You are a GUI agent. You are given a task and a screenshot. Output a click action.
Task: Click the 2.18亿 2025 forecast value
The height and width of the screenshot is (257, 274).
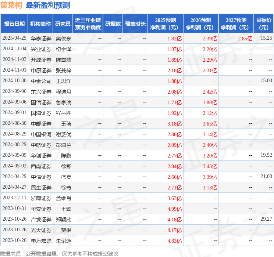pyautogui.click(x=174, y=70)
